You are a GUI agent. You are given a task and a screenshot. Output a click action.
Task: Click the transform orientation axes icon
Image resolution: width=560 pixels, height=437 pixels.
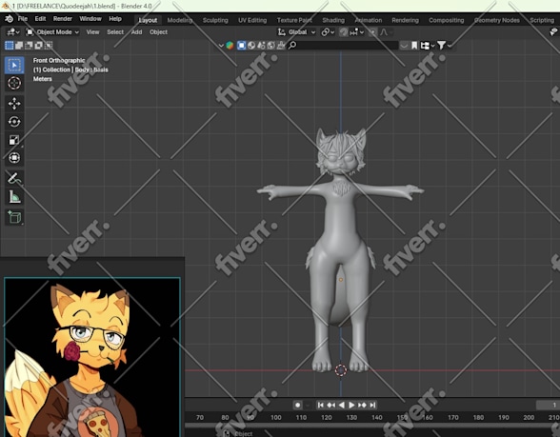282,32
